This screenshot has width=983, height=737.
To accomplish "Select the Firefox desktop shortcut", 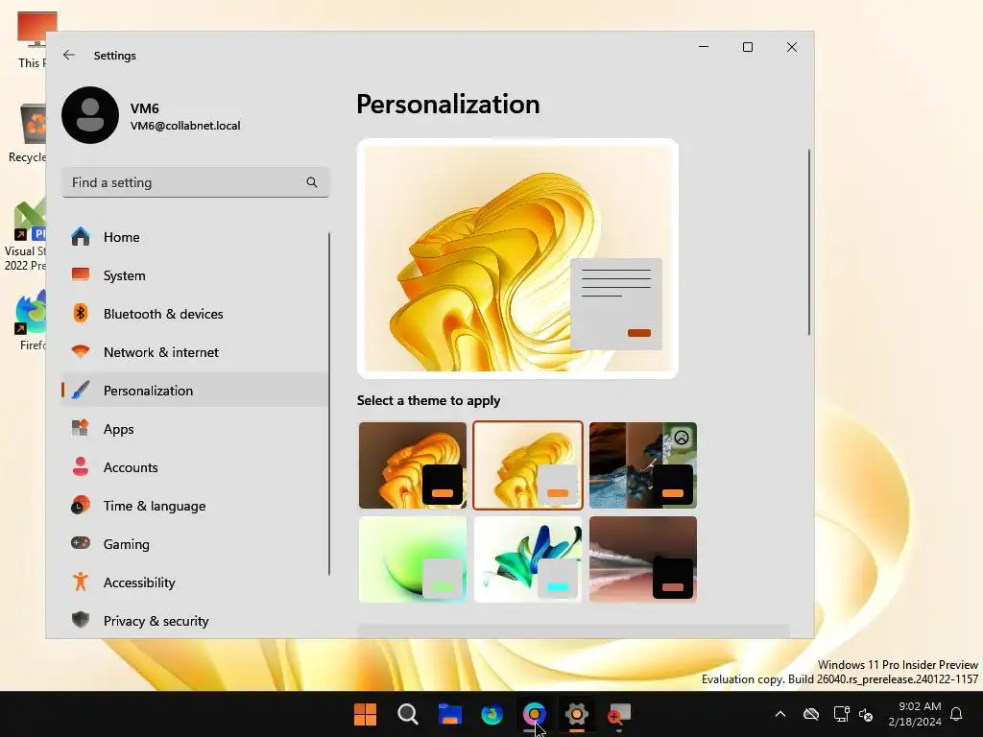I will (x=30, y=320).
